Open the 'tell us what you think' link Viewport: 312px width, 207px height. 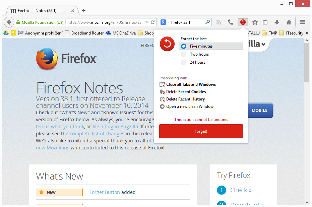60,127
